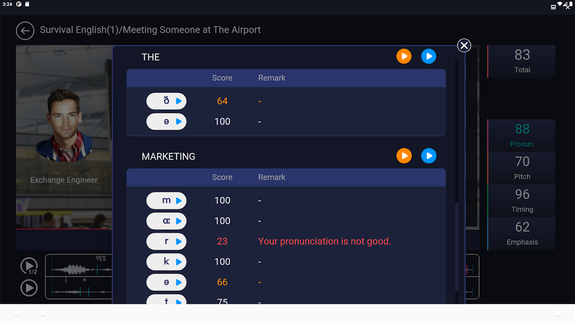Close the pronunciation details popup
The height and width of the screenshot is (323, 575).
click(x=464, y=46)
